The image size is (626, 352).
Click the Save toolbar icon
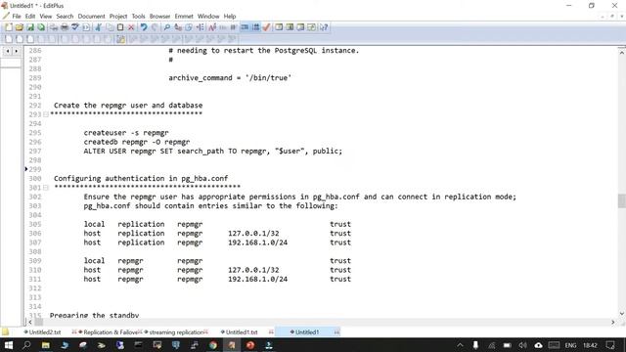tap(30, 27)
